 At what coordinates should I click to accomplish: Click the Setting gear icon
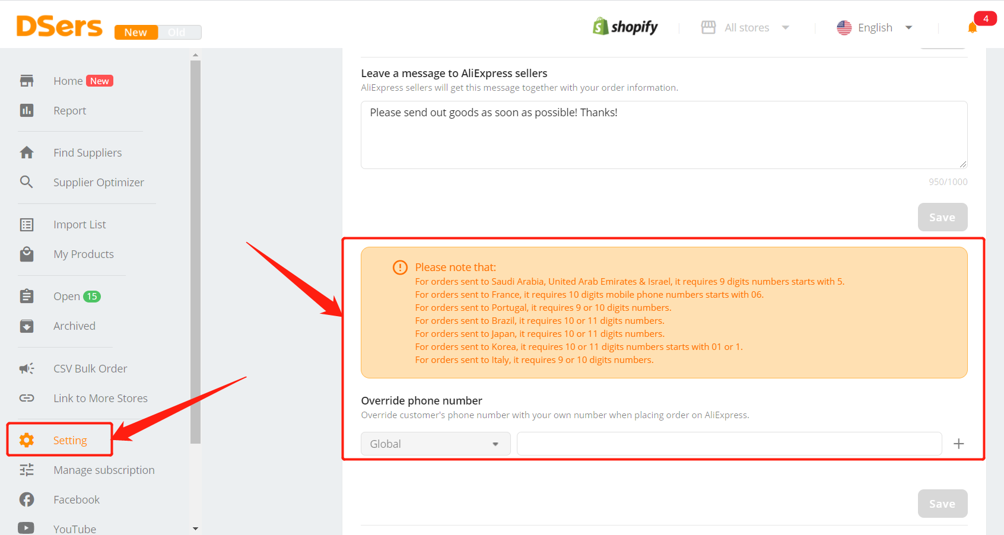point(27,440)
